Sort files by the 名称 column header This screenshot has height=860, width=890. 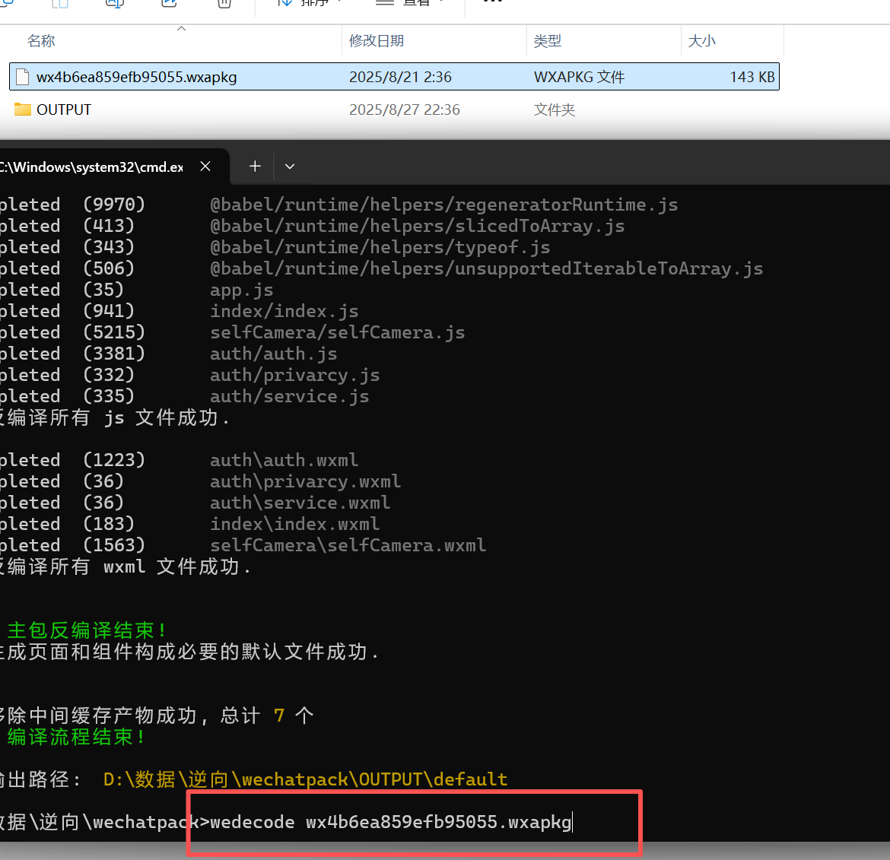coord(41,41)
